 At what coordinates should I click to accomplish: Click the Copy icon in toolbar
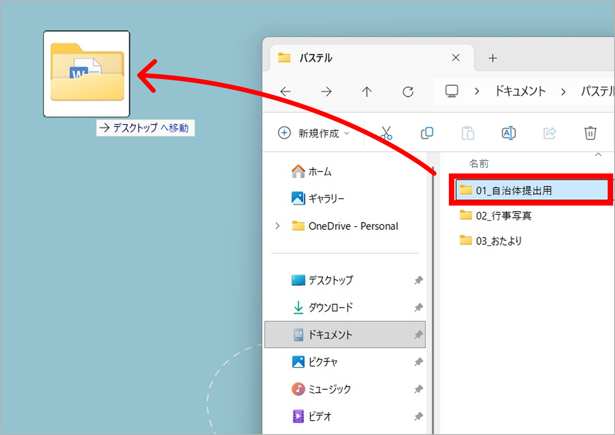point(427,133)
